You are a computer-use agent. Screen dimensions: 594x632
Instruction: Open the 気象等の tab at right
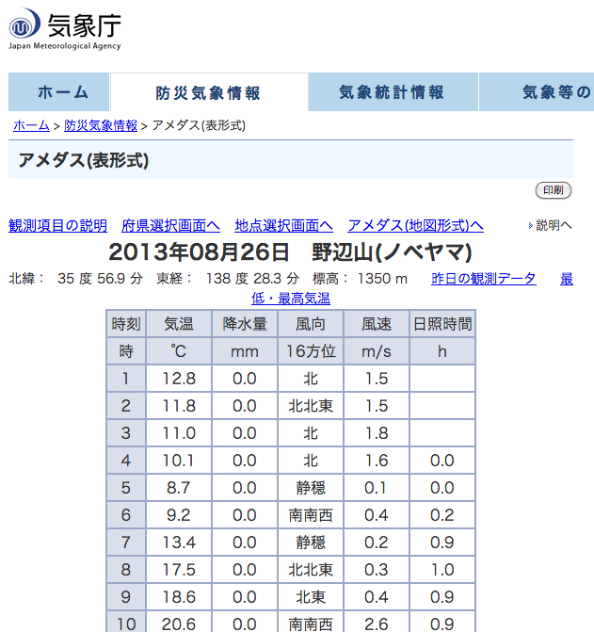click(537, 92)
